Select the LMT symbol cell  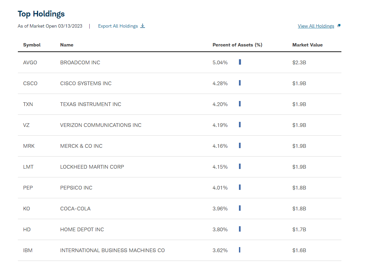pyautogui.click(x=28, y=167)
